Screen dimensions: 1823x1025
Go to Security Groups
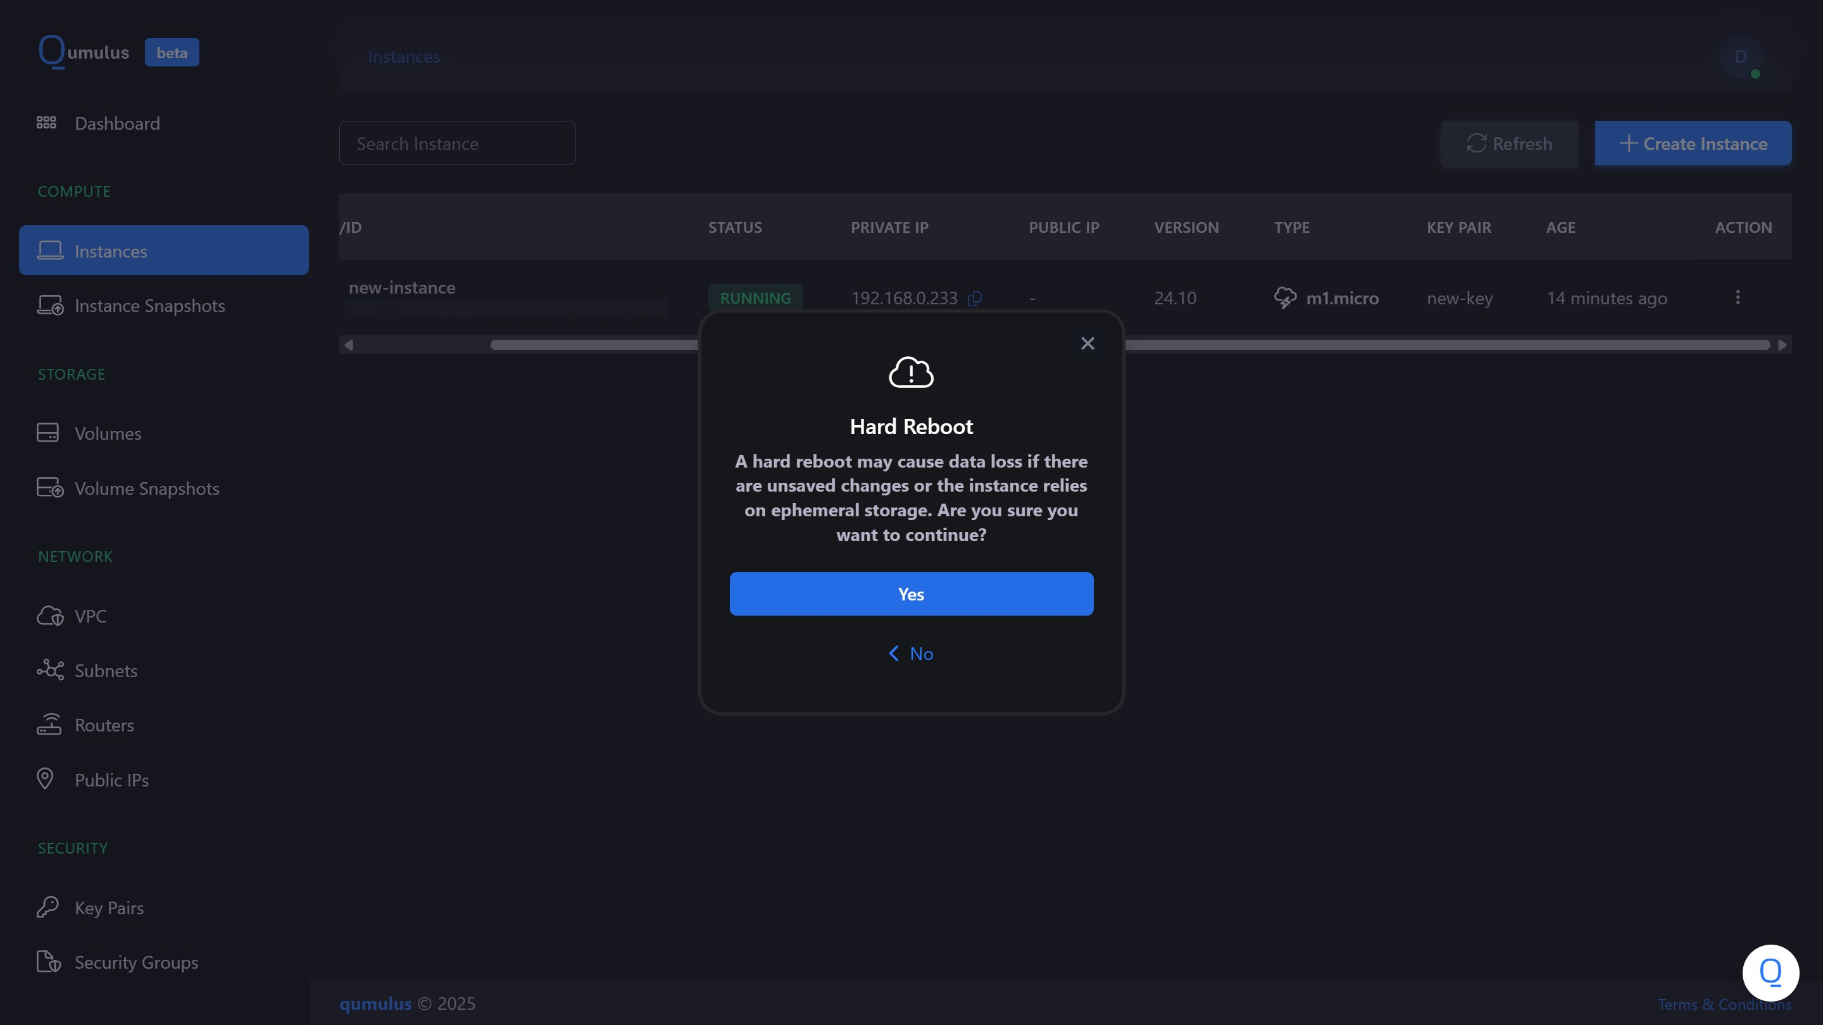coord(136,962)
